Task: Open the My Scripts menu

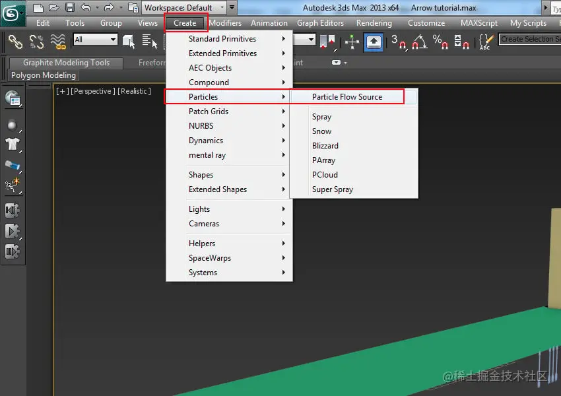Action: 528,23
